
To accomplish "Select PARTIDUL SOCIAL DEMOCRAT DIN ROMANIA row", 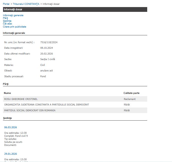I will pyautogui.click(x=30, y=111).
